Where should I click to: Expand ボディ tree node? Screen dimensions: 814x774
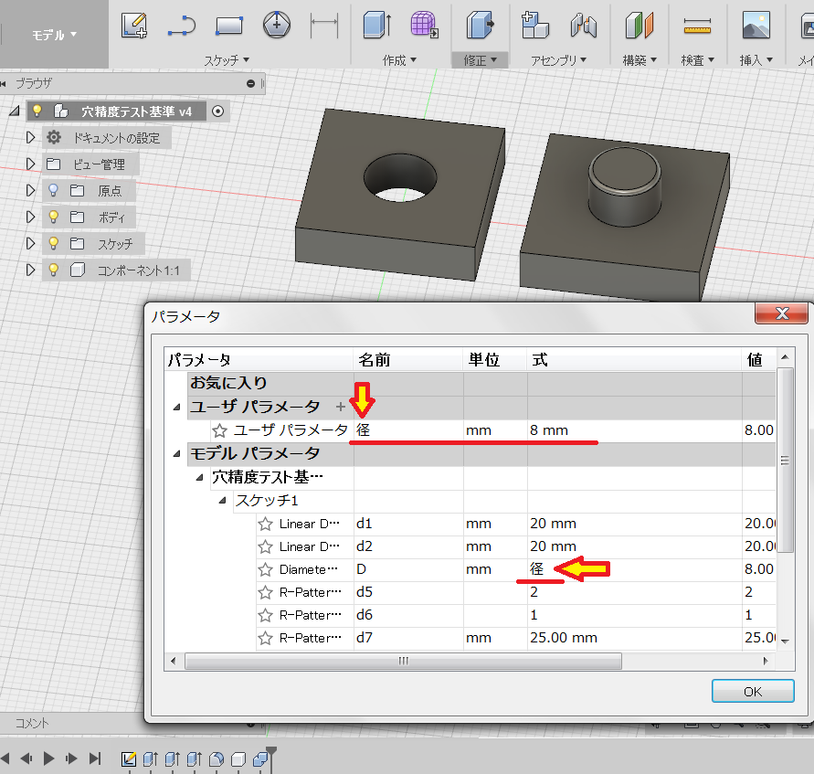(30, 217)
